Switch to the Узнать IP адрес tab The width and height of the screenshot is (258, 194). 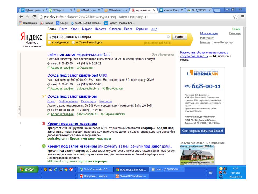coord(171,10)
